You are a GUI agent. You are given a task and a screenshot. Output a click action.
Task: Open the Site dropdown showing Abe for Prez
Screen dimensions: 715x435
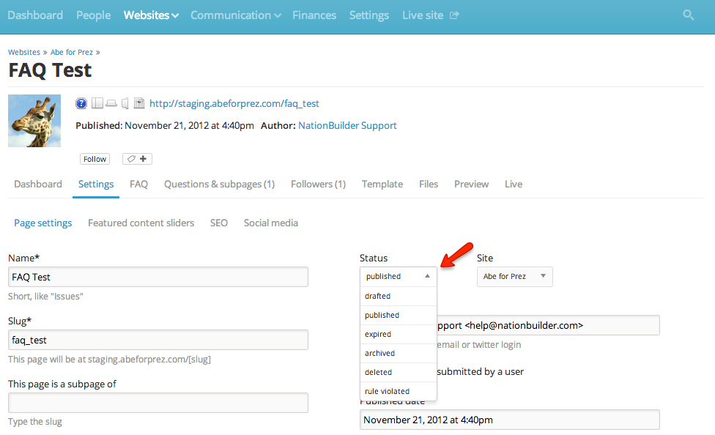[515, 276]
